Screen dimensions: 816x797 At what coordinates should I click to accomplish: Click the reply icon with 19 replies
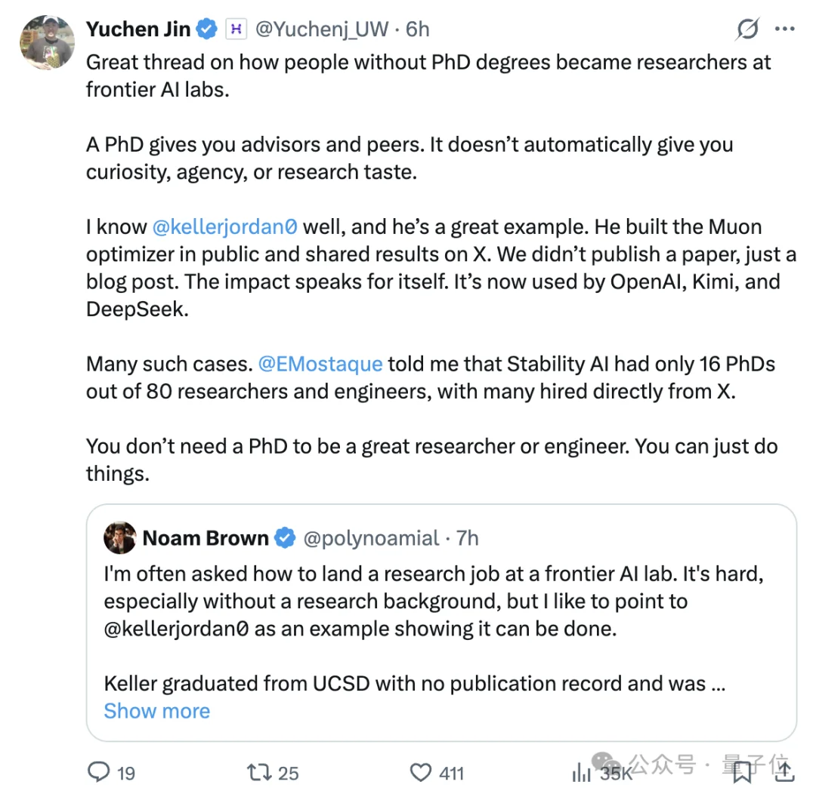100,772
